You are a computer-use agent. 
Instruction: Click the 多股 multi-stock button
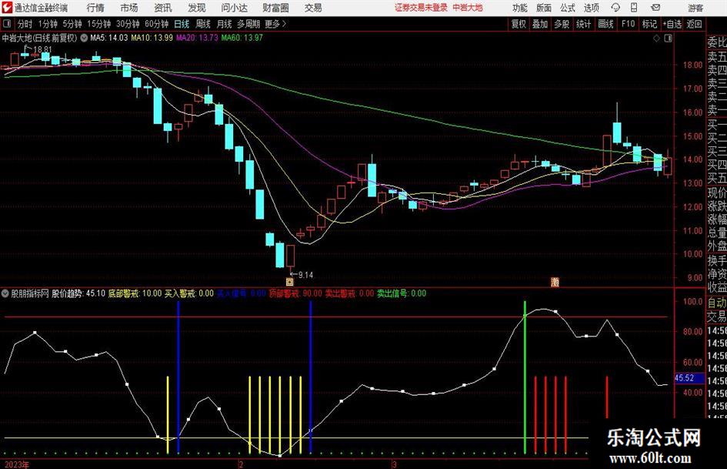(562, 24)
